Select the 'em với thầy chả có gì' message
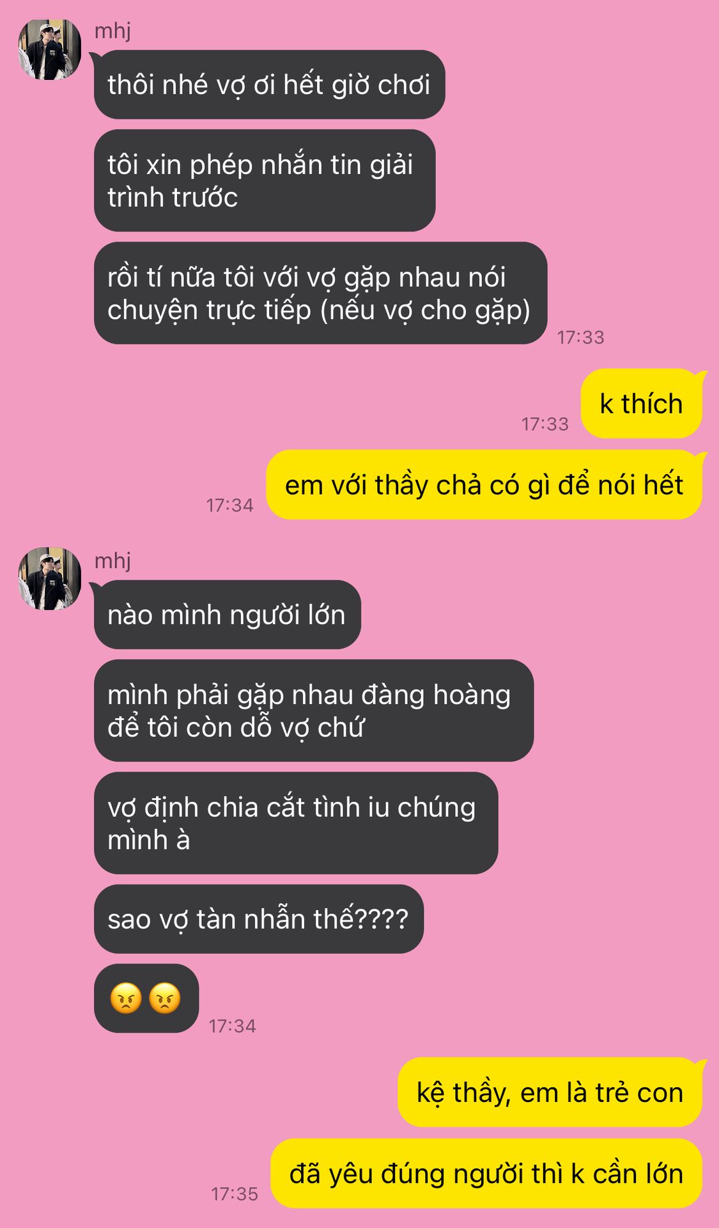The width and height of the screenshot is (719, 1228). 484,485
